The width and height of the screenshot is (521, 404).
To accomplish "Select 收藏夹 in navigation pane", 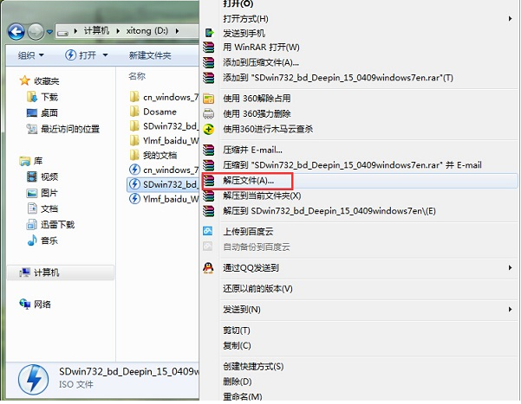I will click(x=39, y=80).
